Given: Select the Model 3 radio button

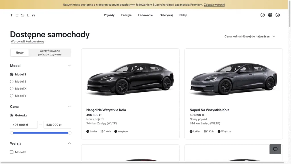Looking at the screenshot, I should click(x=12, y=81).
